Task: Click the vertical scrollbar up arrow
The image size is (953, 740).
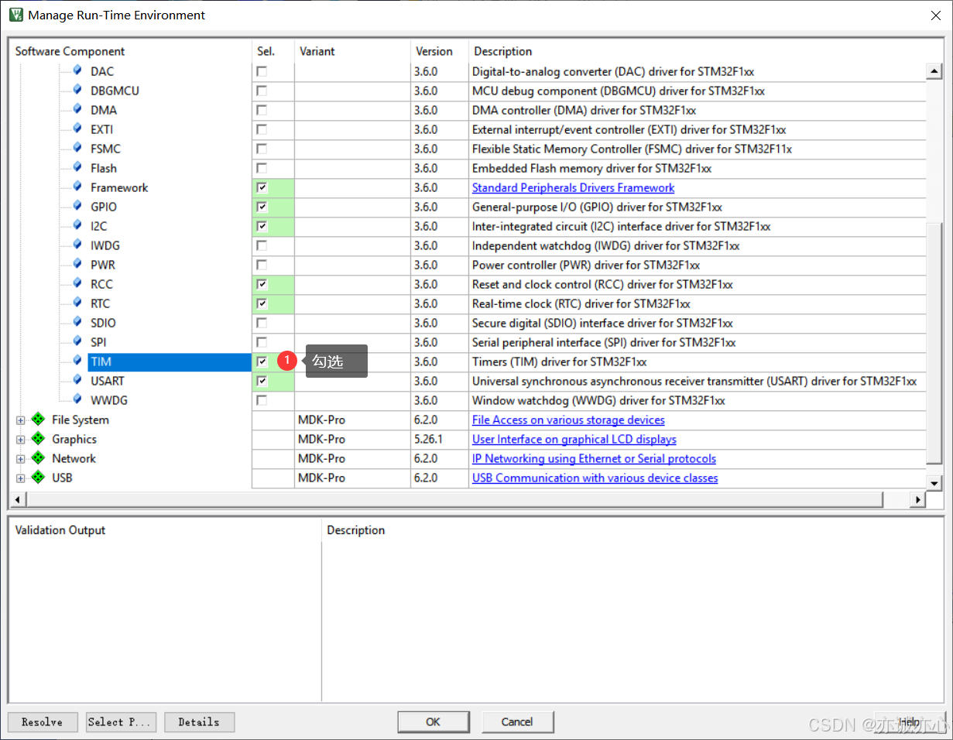Action: pos(934,71)
